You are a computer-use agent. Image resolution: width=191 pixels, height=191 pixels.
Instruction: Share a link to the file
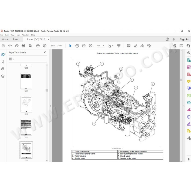click(175, 46)
